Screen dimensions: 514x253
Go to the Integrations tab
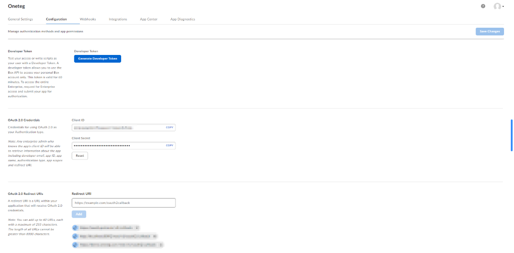[x=118, y=19]
